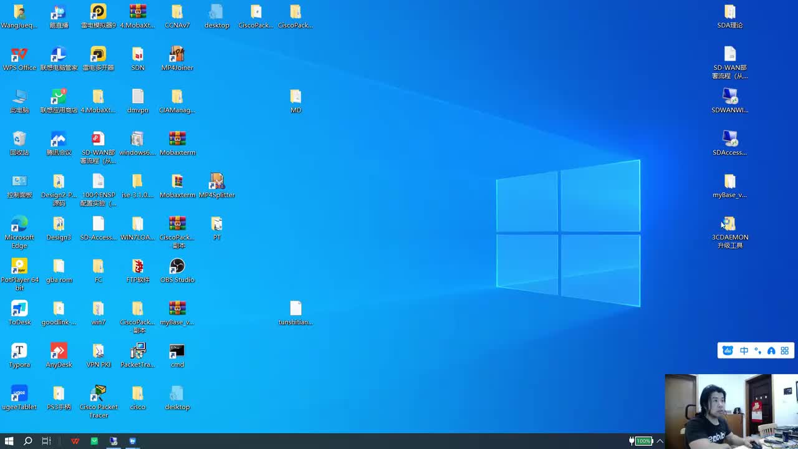The width and height of the screenshot is (798, 449).
Task: Open the Windows Start menu
Action: pos(9,441)
